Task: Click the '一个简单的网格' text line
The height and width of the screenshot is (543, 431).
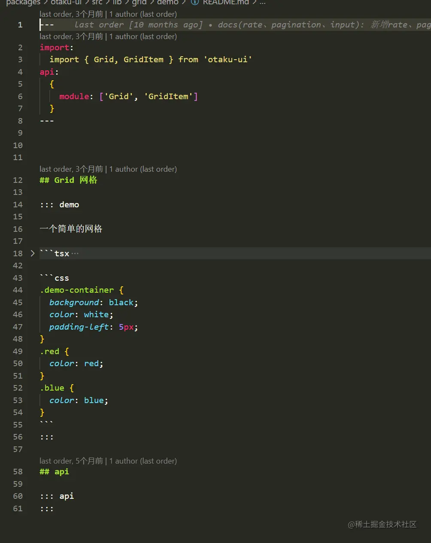Action: coord(71,229)
